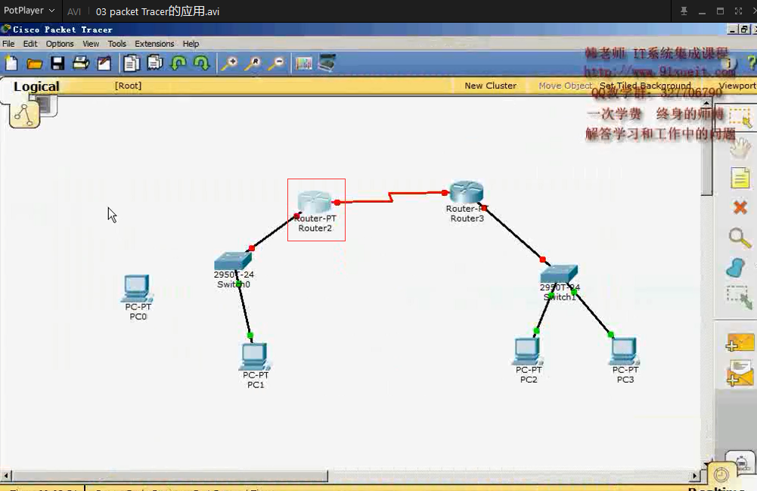Click the Realtime clock tab icon
The width and height of the screenshot is (757, 491).
coord(721,475)
